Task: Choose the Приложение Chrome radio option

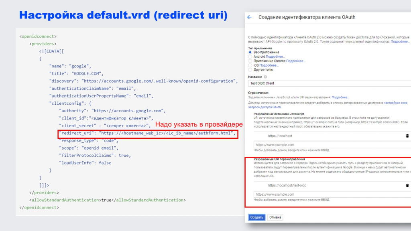Action: click(x=250, y=61)
